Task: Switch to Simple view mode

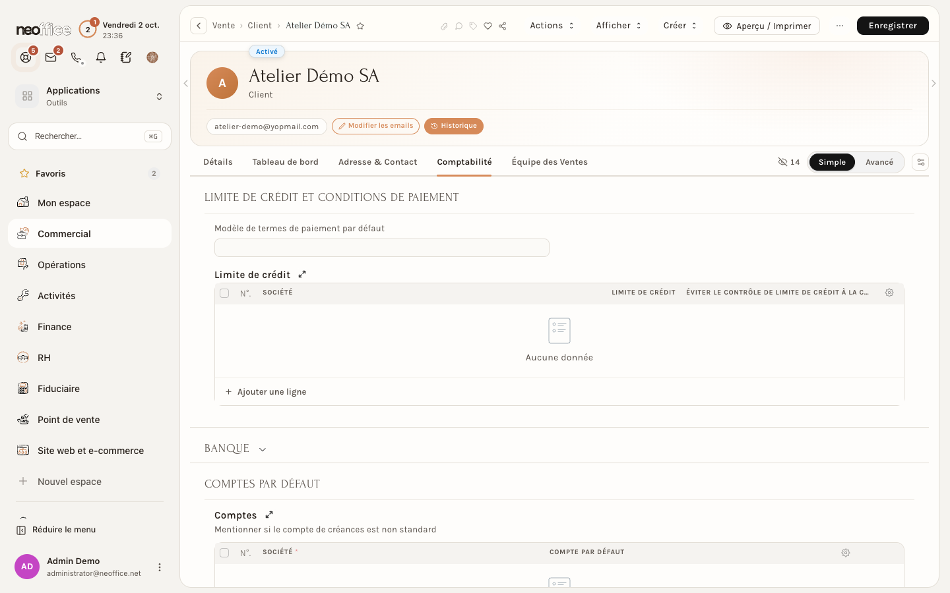Action: [832, 162]
